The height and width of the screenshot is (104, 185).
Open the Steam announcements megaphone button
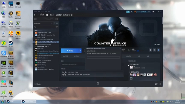[128, 12]
